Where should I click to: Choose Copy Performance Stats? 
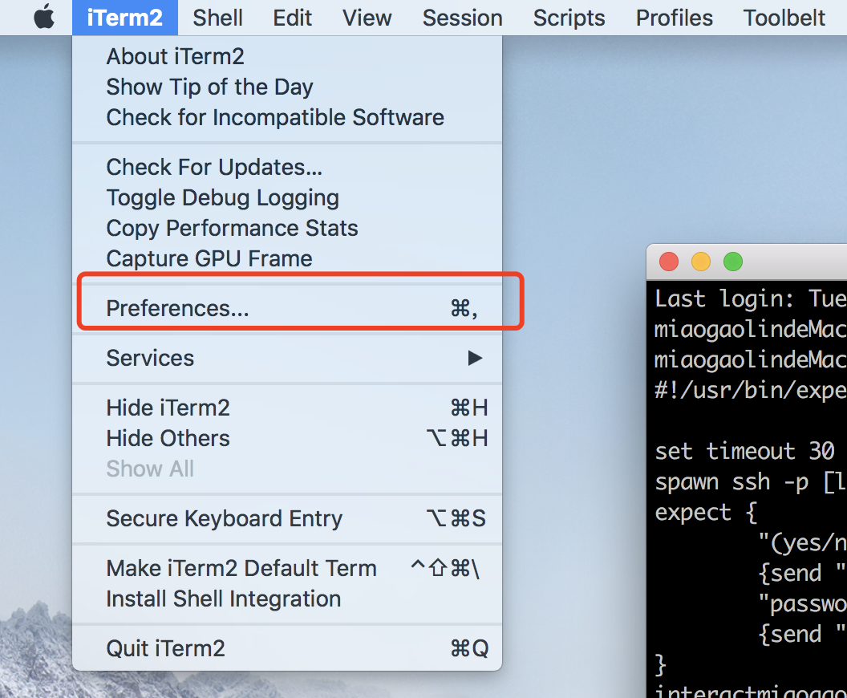coord(287,228)
